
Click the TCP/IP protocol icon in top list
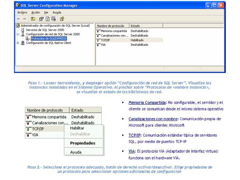98,40
